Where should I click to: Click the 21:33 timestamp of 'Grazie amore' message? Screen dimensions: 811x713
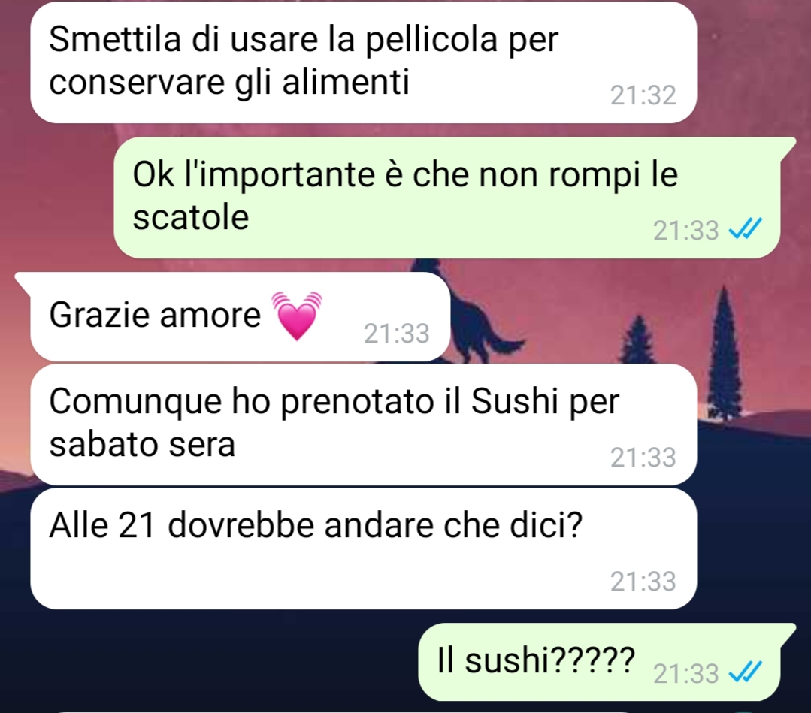pos(396,334)
